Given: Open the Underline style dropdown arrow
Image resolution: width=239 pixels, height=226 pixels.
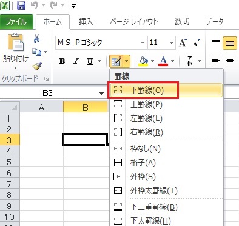Looking at the screenshot, I should point(99,61).
